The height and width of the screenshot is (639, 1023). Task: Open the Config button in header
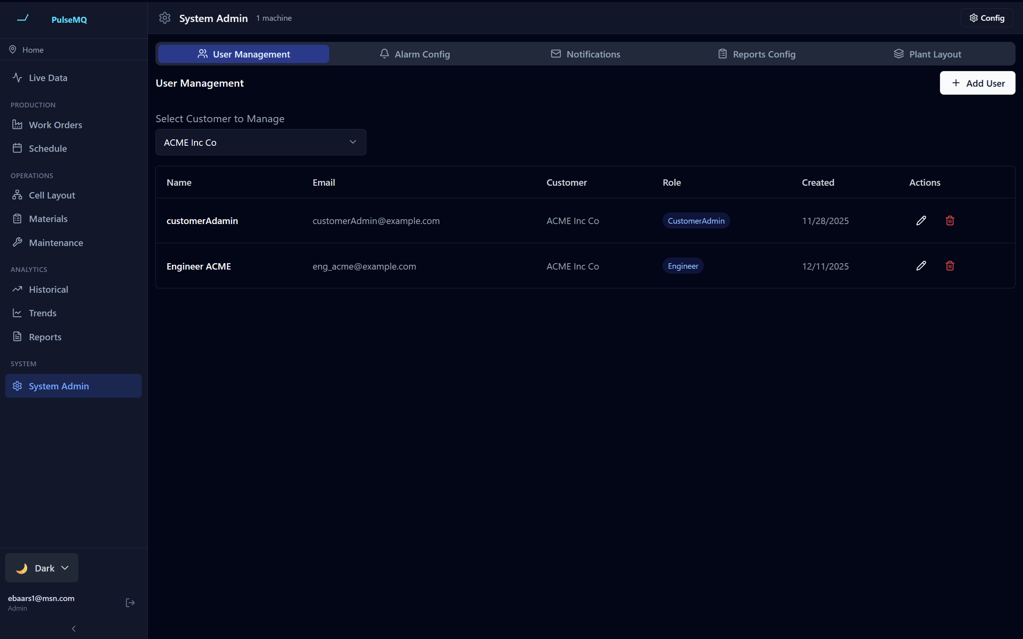(x=987, y=18)
